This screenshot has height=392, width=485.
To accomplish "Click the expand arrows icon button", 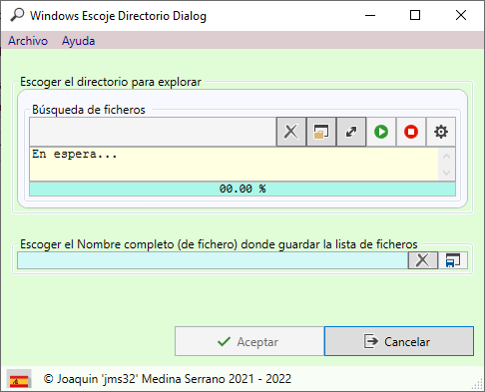I will 351,132.
